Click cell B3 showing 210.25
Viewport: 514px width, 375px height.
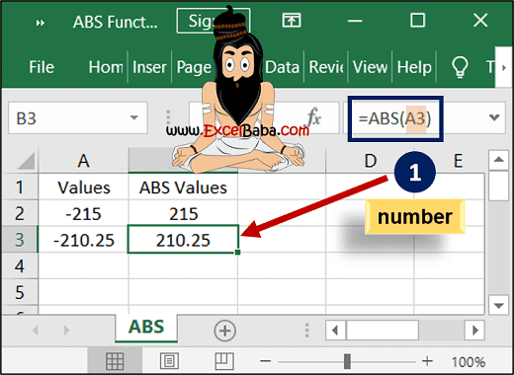tap(183, 240)
